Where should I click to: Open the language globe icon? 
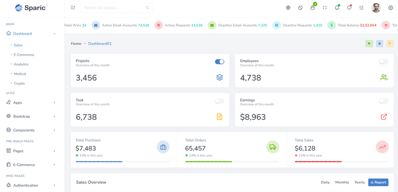tap(288, 8)
